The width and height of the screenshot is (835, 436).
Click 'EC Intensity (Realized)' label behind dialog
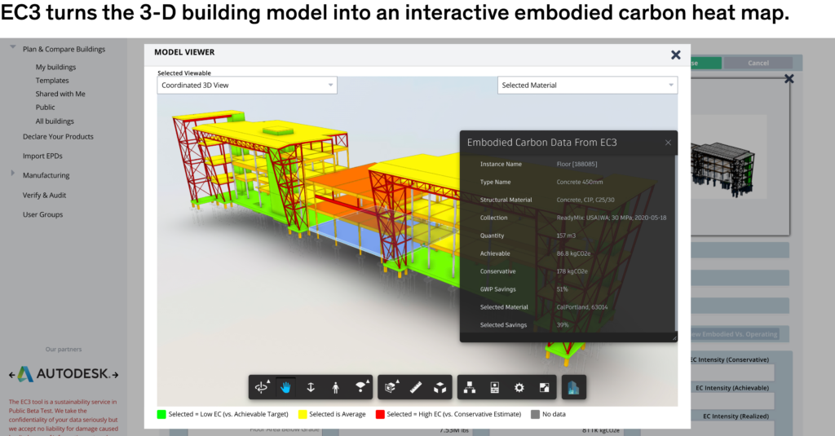point(736,416)
